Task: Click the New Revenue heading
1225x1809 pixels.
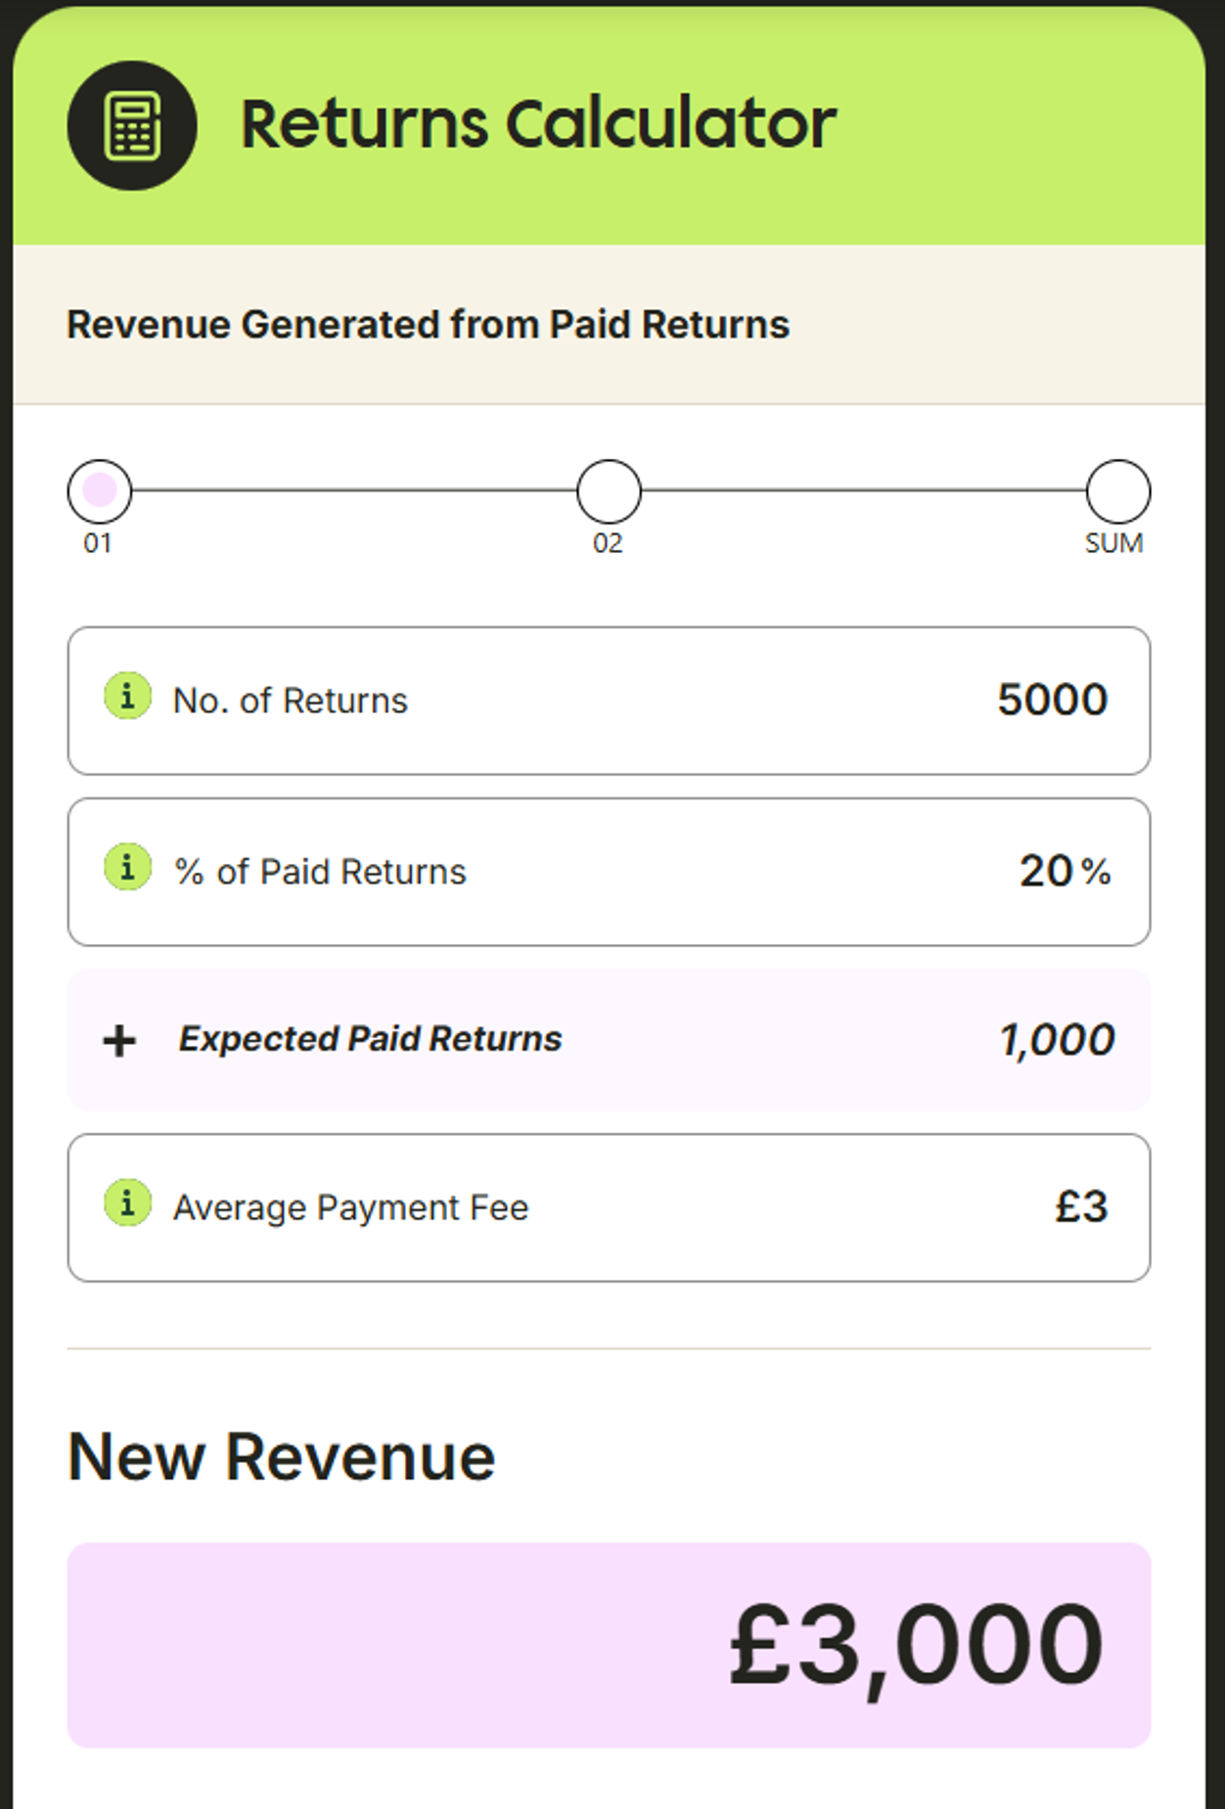Action: click(x=282, y=1458)
